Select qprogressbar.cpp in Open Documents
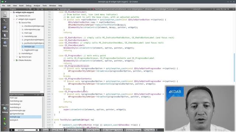The width and height of the screenshot is (236, 132). [x=17, y=114]
